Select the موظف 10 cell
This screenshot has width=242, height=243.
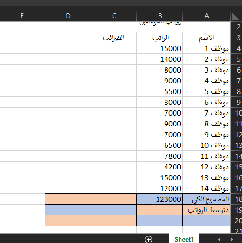tap(207, 146)
